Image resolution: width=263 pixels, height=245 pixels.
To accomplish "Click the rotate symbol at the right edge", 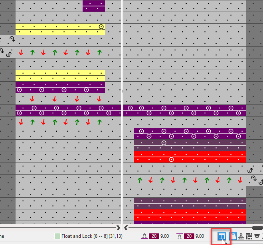I will (250, 171).
